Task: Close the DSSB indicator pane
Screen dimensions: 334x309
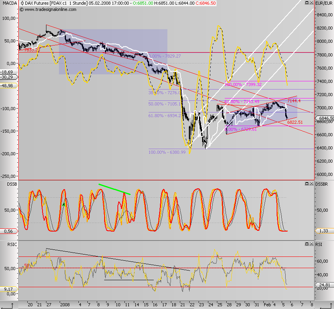Action: [311, 183]
